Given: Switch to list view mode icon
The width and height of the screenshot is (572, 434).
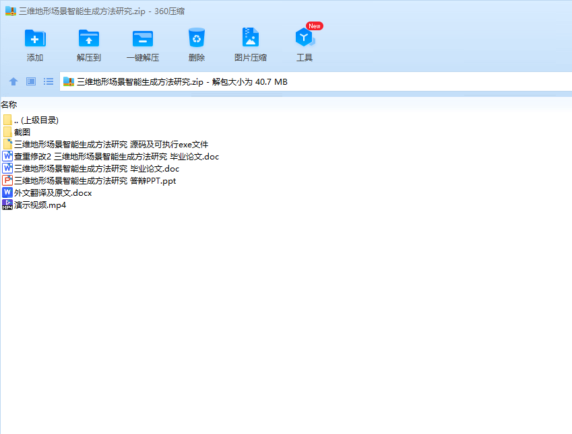Looking at the screenshot, I should click(48, 81).
